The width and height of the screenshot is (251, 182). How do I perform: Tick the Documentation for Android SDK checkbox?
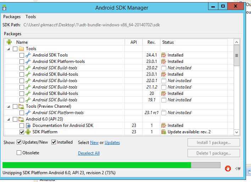[x=22, y=126]
